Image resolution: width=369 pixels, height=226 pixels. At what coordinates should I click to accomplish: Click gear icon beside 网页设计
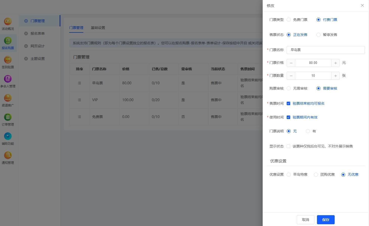[x=26, y=46]
